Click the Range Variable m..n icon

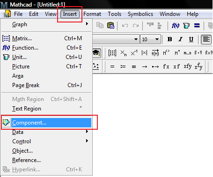(x=187, y=53)
